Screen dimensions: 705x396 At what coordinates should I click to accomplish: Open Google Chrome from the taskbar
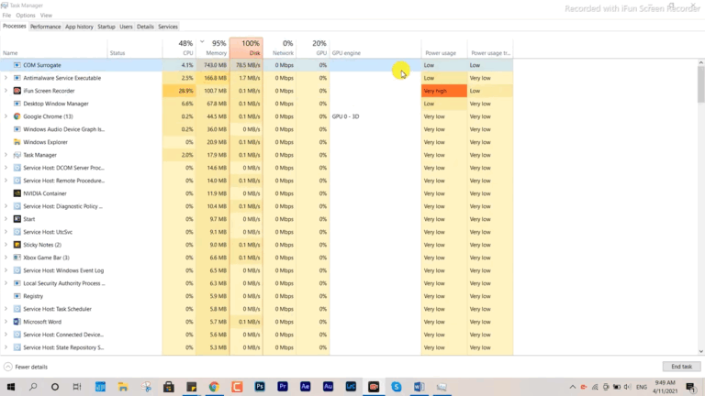coord(214,387)
